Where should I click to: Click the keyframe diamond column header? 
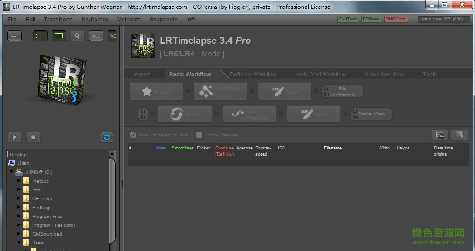(x=130, y=148)
